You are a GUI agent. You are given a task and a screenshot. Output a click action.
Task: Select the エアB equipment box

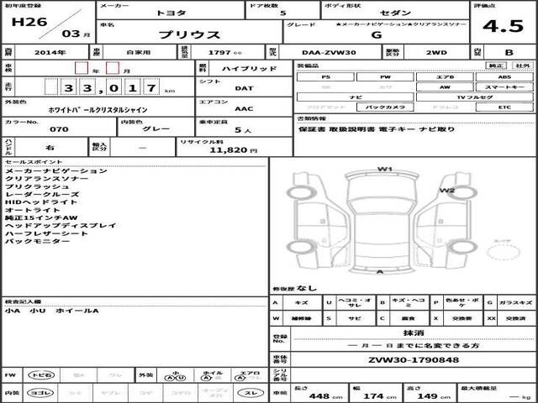[445, 77]
